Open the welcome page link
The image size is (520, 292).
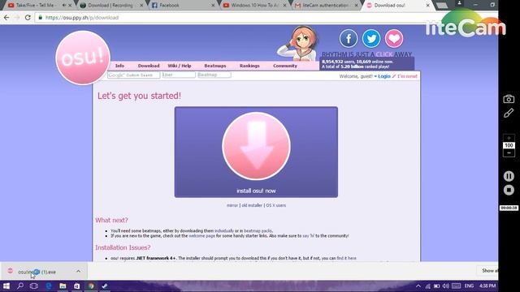(x=201, y=236)
